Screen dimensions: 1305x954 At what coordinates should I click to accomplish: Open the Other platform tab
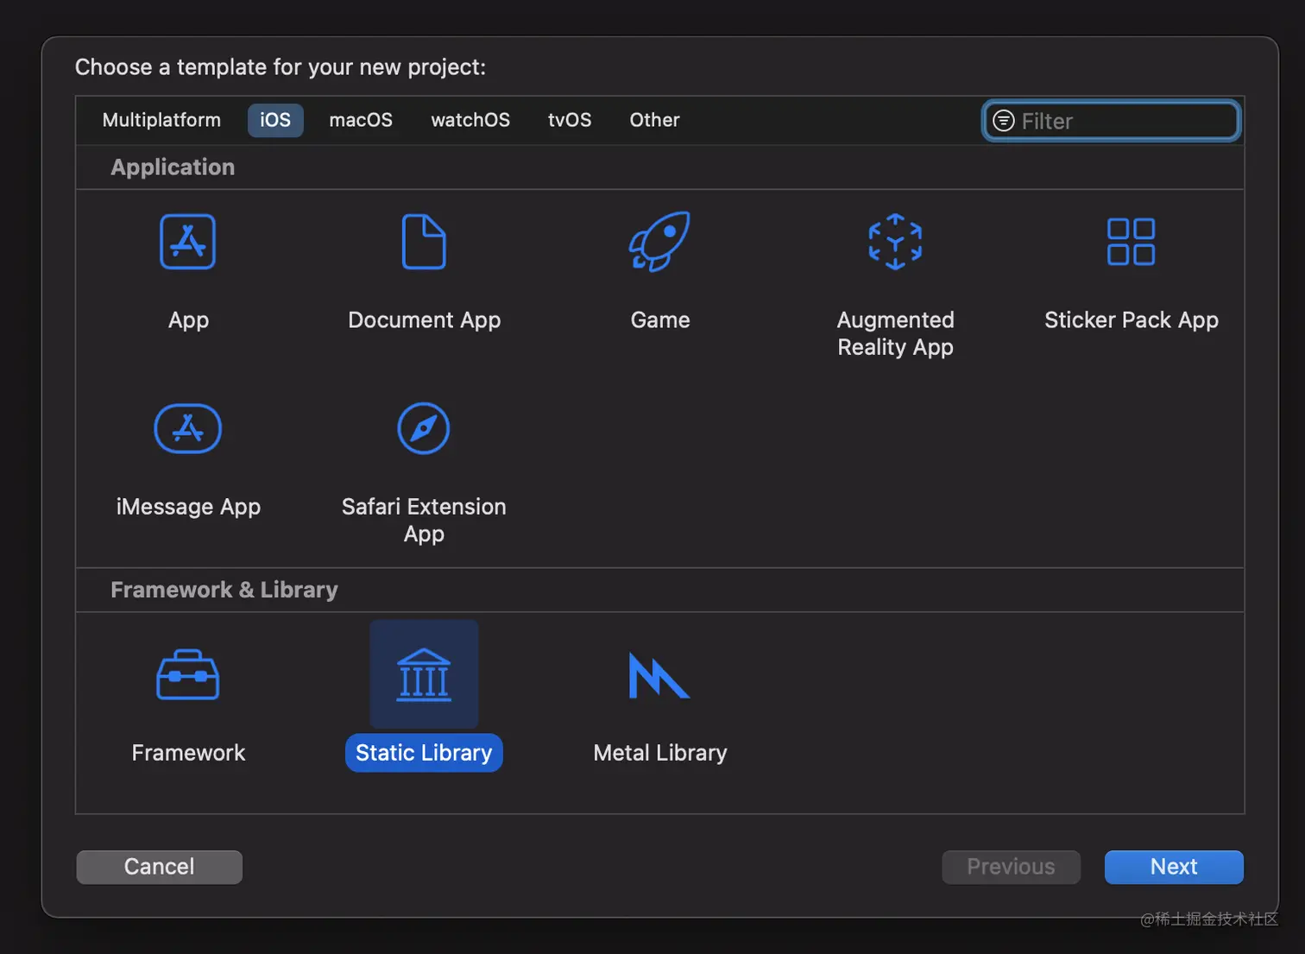point(654,120)
